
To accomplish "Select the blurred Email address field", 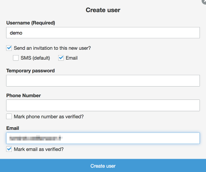I will tap(103, 138).
